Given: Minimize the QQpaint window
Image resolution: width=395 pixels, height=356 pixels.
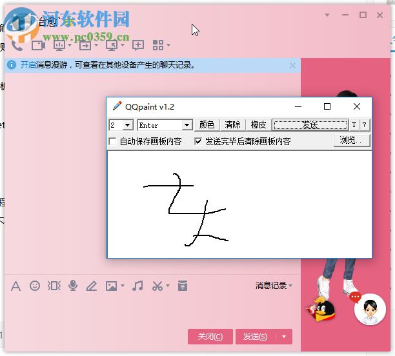Looking at the screenshot, I should point(298,106).
